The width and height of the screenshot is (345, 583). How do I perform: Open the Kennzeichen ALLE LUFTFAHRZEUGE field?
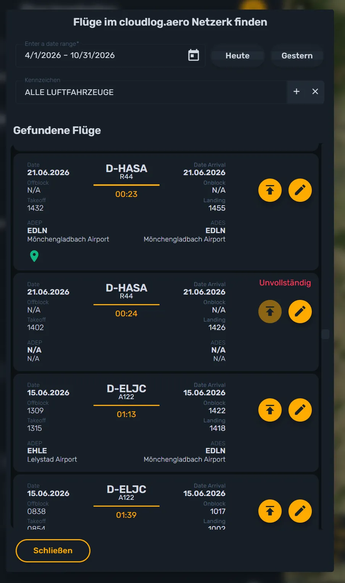click(x=151, y=92)
